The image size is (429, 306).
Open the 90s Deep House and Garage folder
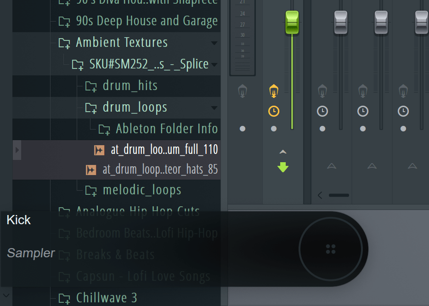[147, 21]
